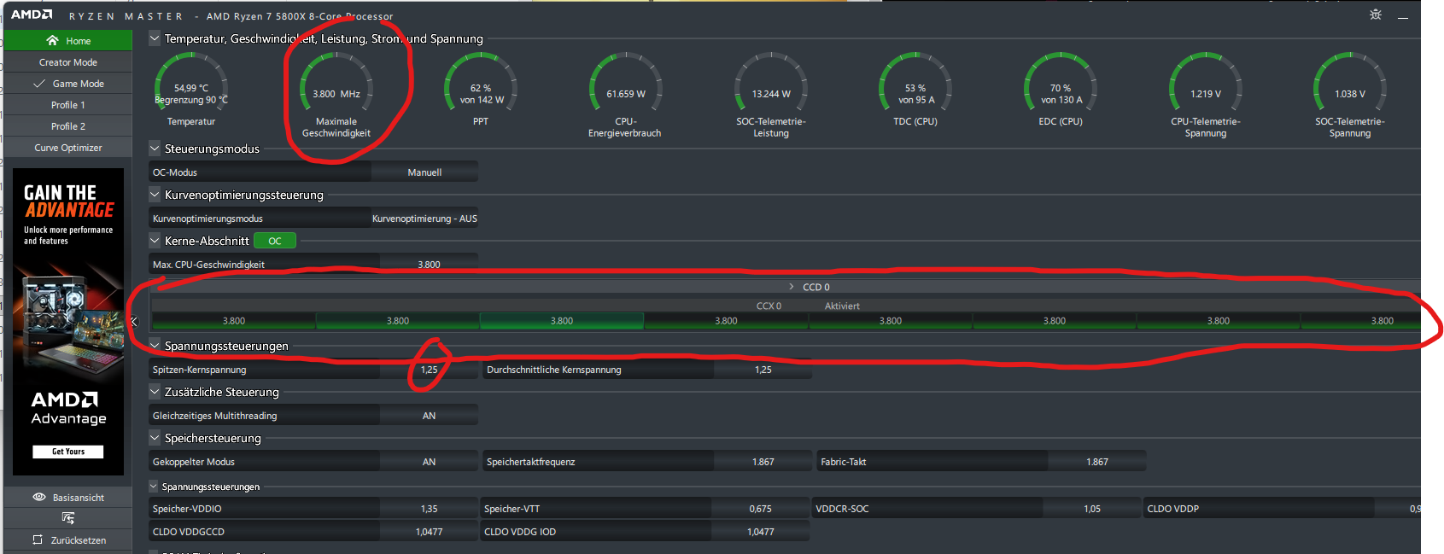This screenshot has height=554, width=1444.
Task: Click the Temperatur gauge
Action: (191, 84)
